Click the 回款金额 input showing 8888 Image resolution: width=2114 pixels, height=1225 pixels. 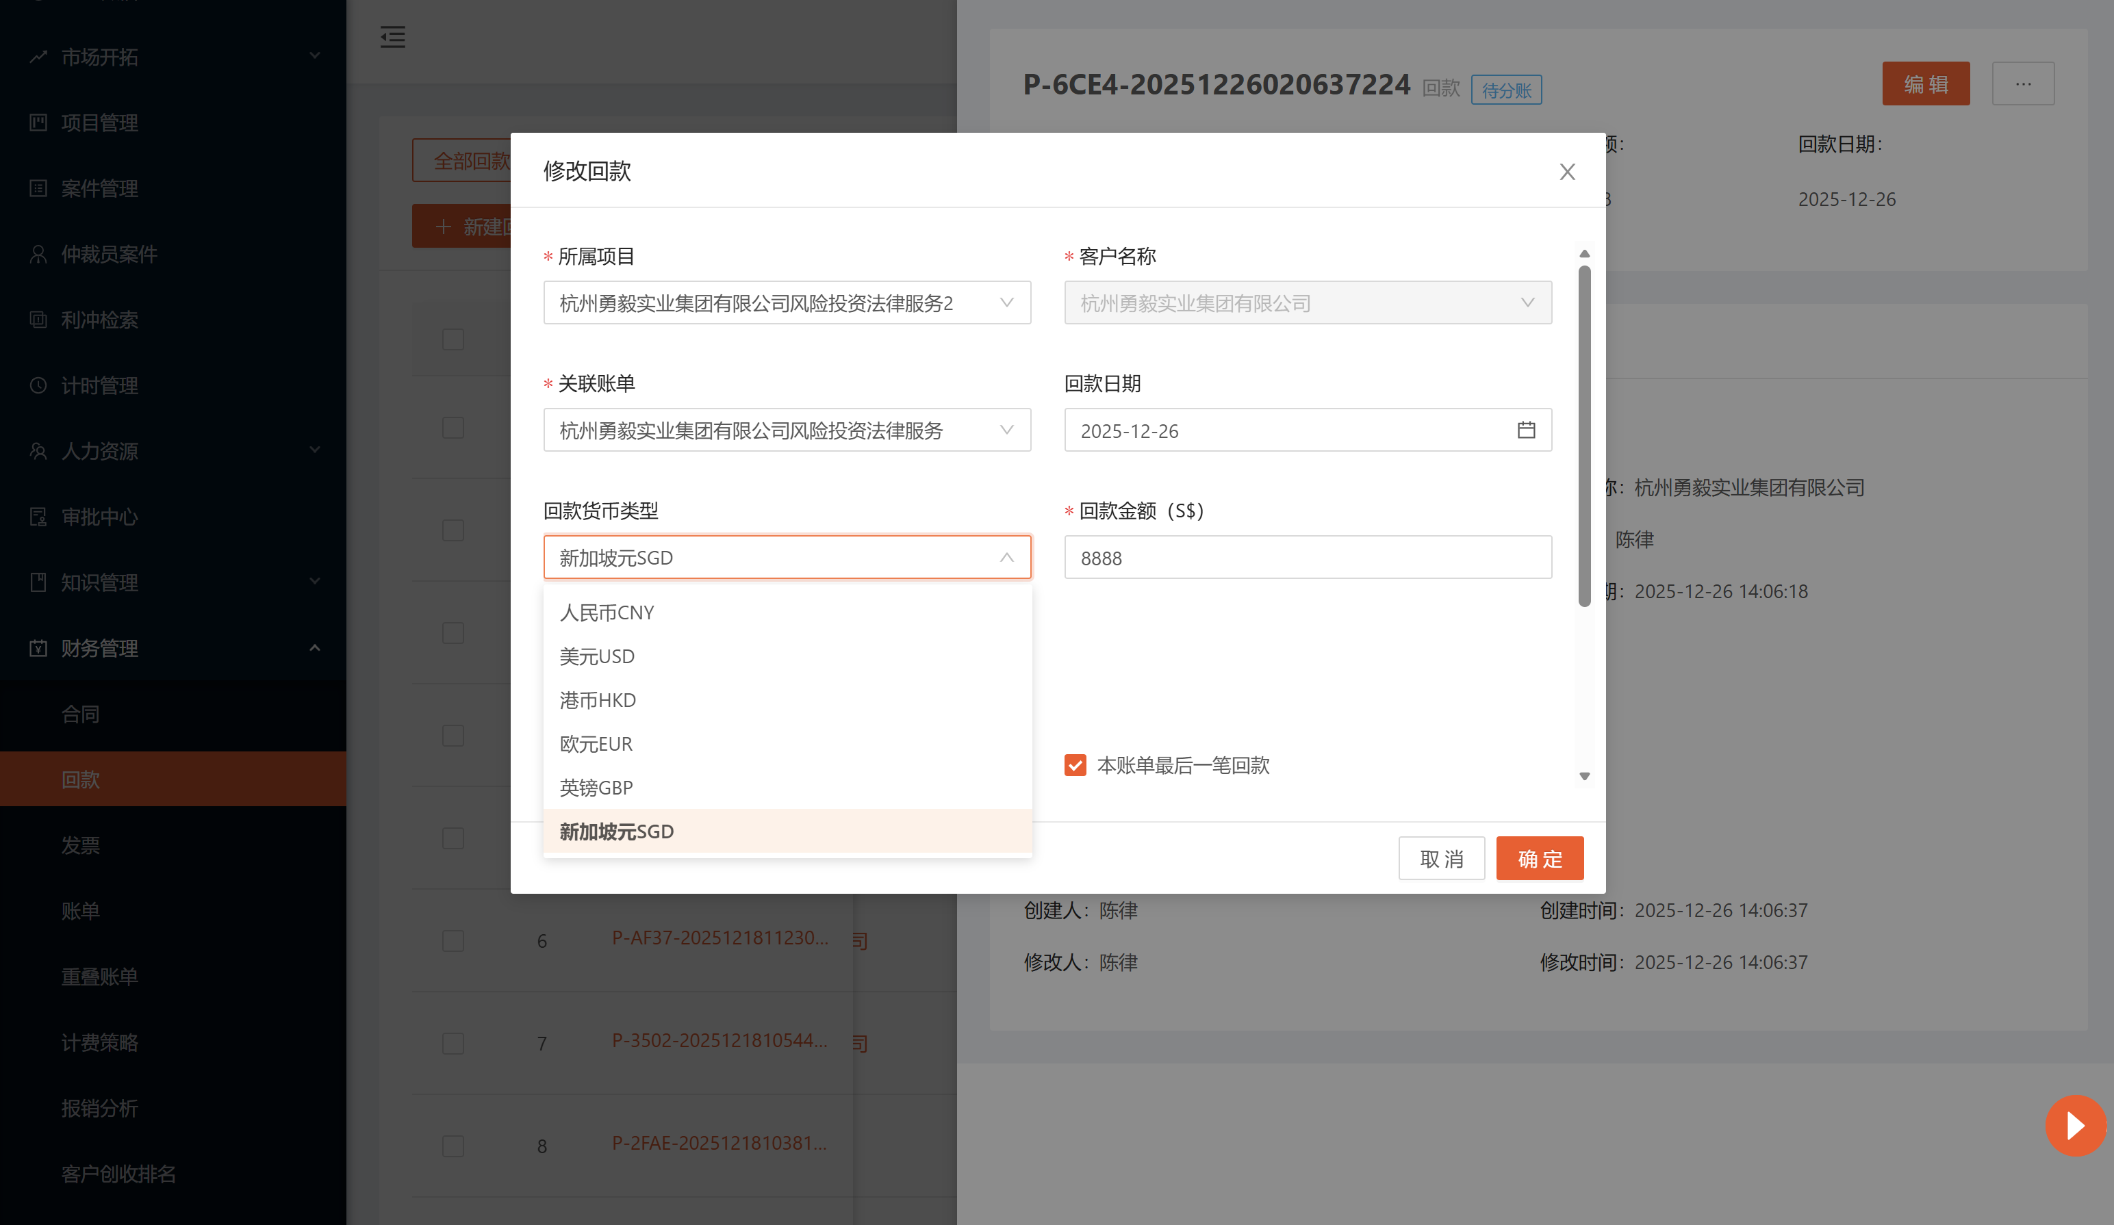1307,557
